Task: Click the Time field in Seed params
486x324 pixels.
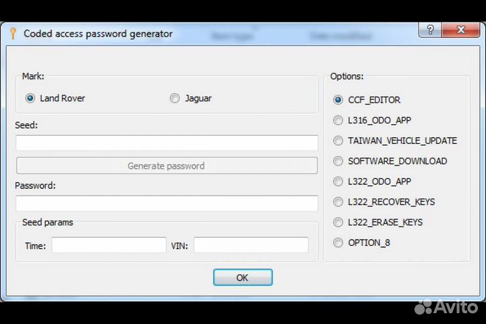Action: click(x=109, y=245)
